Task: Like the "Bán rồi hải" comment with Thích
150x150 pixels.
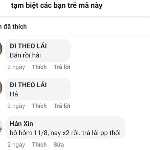Action: click(x=39, y=67)
